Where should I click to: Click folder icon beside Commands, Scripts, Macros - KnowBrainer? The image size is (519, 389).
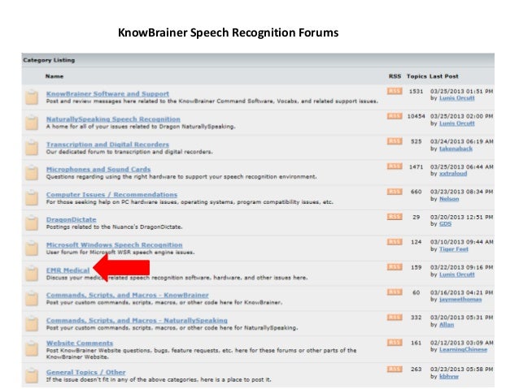[32, 298]
